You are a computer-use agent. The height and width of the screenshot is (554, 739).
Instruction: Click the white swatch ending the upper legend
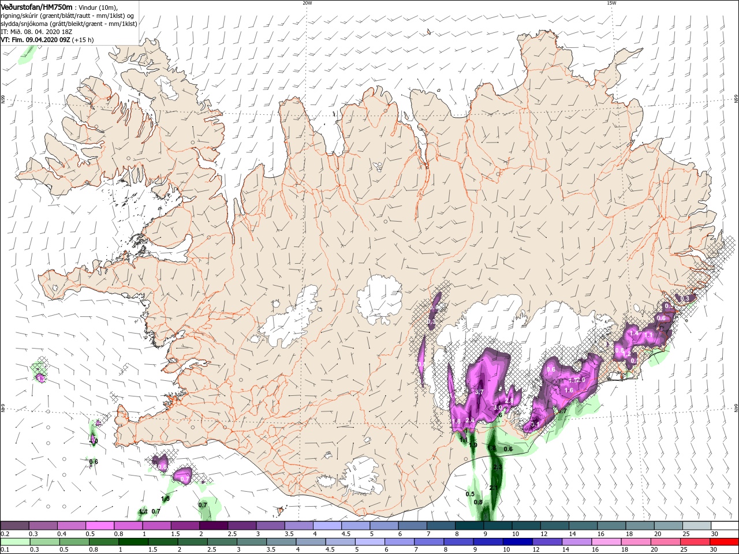coord(725,525)
